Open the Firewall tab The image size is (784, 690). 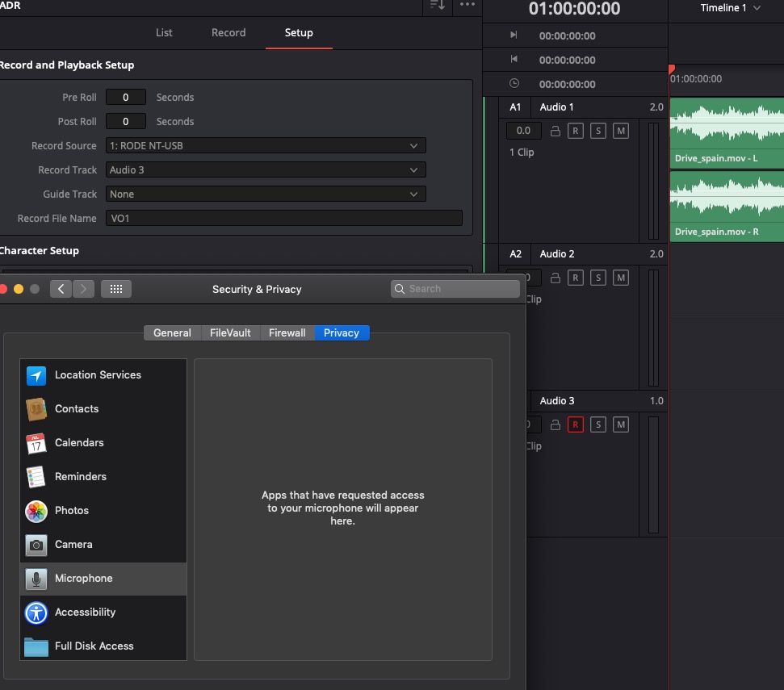(x=287, y=332)
